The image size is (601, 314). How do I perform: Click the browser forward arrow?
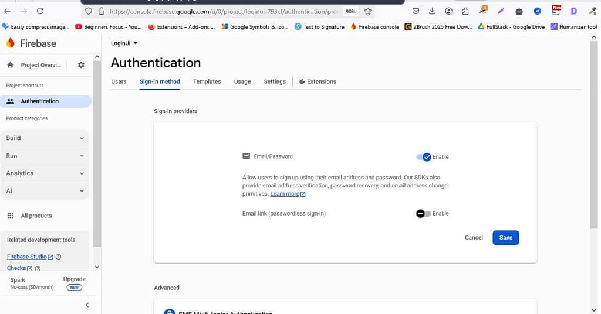(23, 11)
